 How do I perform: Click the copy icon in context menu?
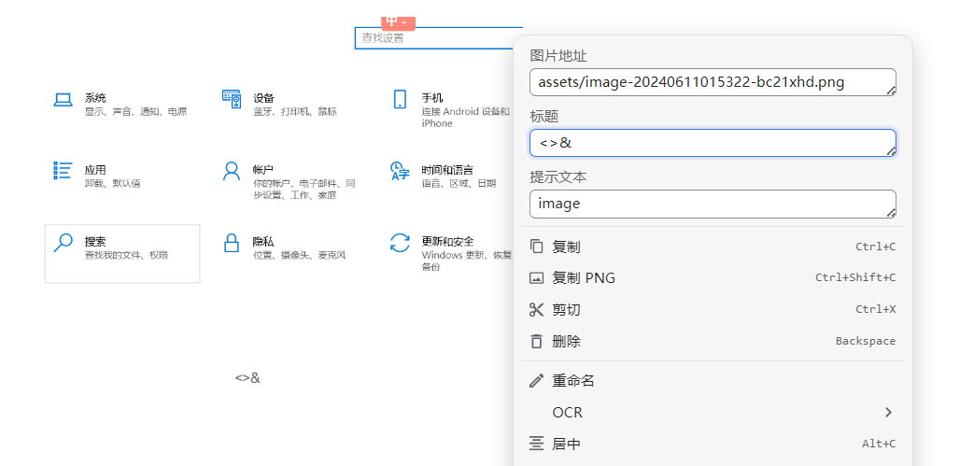[536, 247]
